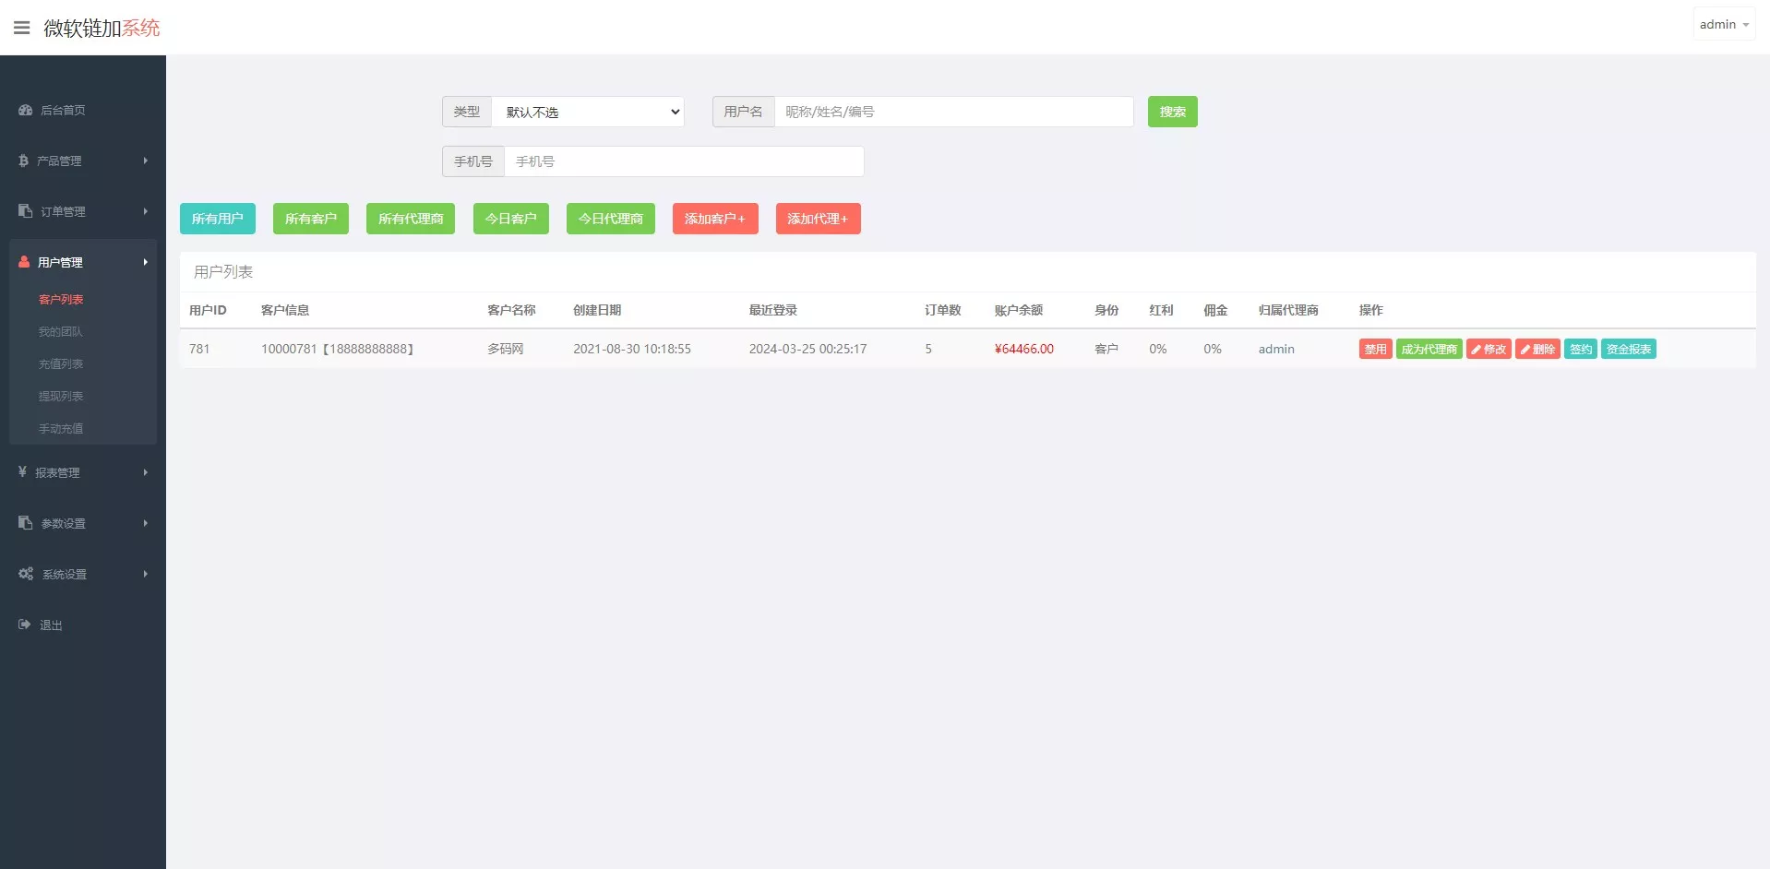
Task: Click the 添加客户+ button
Action: (714, 219)
